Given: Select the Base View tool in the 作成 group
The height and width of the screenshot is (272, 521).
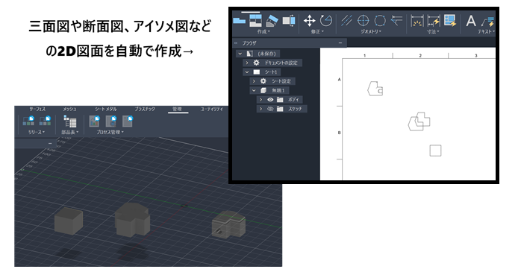Looking at the screenshot, I should (x=240, y=21).
